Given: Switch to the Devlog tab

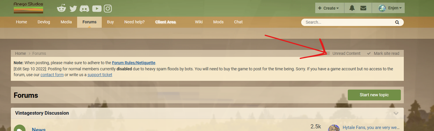Looking at the screenshot, I should pos(44,22).
